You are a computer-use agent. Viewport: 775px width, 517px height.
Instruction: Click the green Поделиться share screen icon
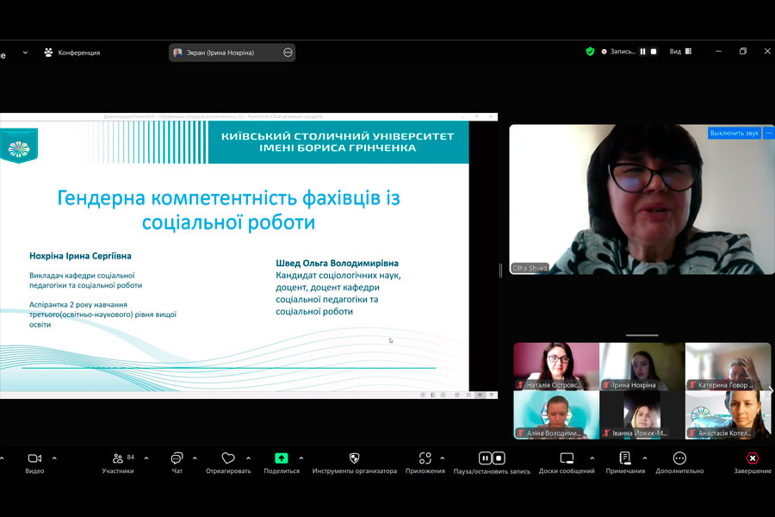point(282,458)
